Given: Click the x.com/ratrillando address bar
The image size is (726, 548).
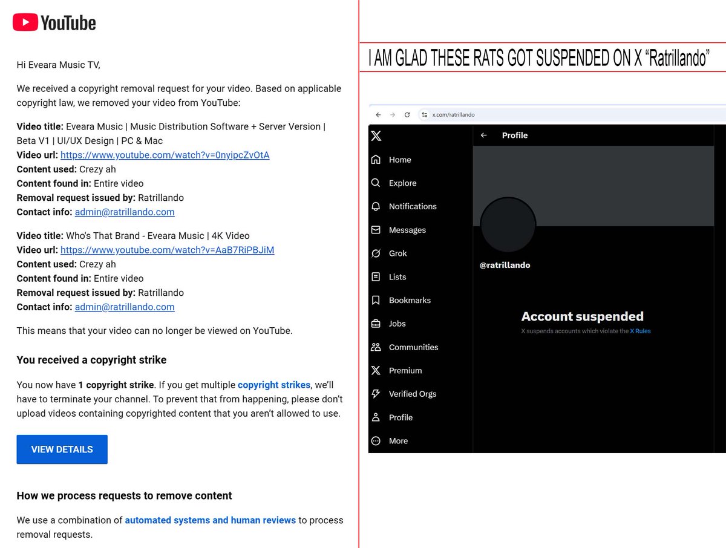Looking at the screenshot, I should point(572,114).
